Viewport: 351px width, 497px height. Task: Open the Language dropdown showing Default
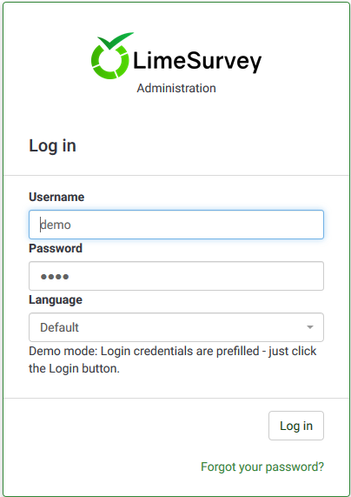coord(176,327)
